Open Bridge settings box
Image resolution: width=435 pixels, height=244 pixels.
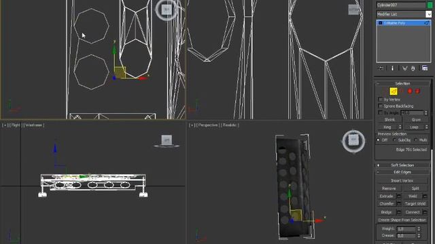click(399, 212)
